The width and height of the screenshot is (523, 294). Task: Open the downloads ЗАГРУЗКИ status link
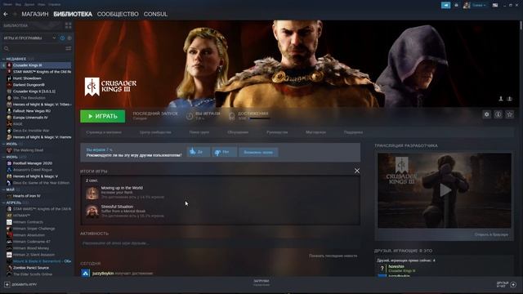[261, 283]
